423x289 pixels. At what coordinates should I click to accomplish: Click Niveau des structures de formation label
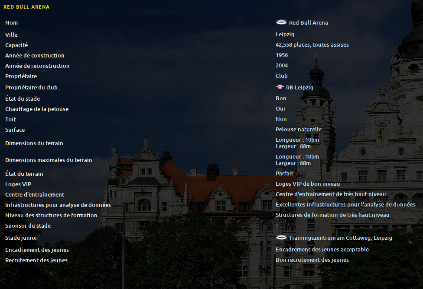(x=51, y=215)
